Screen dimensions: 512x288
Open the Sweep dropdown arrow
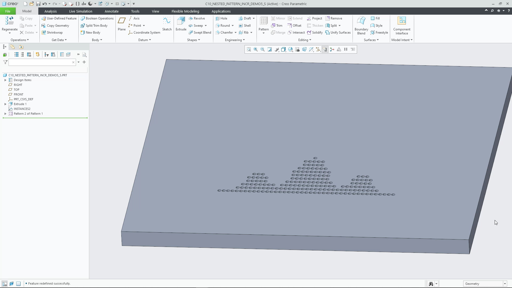tap(206, 26)
